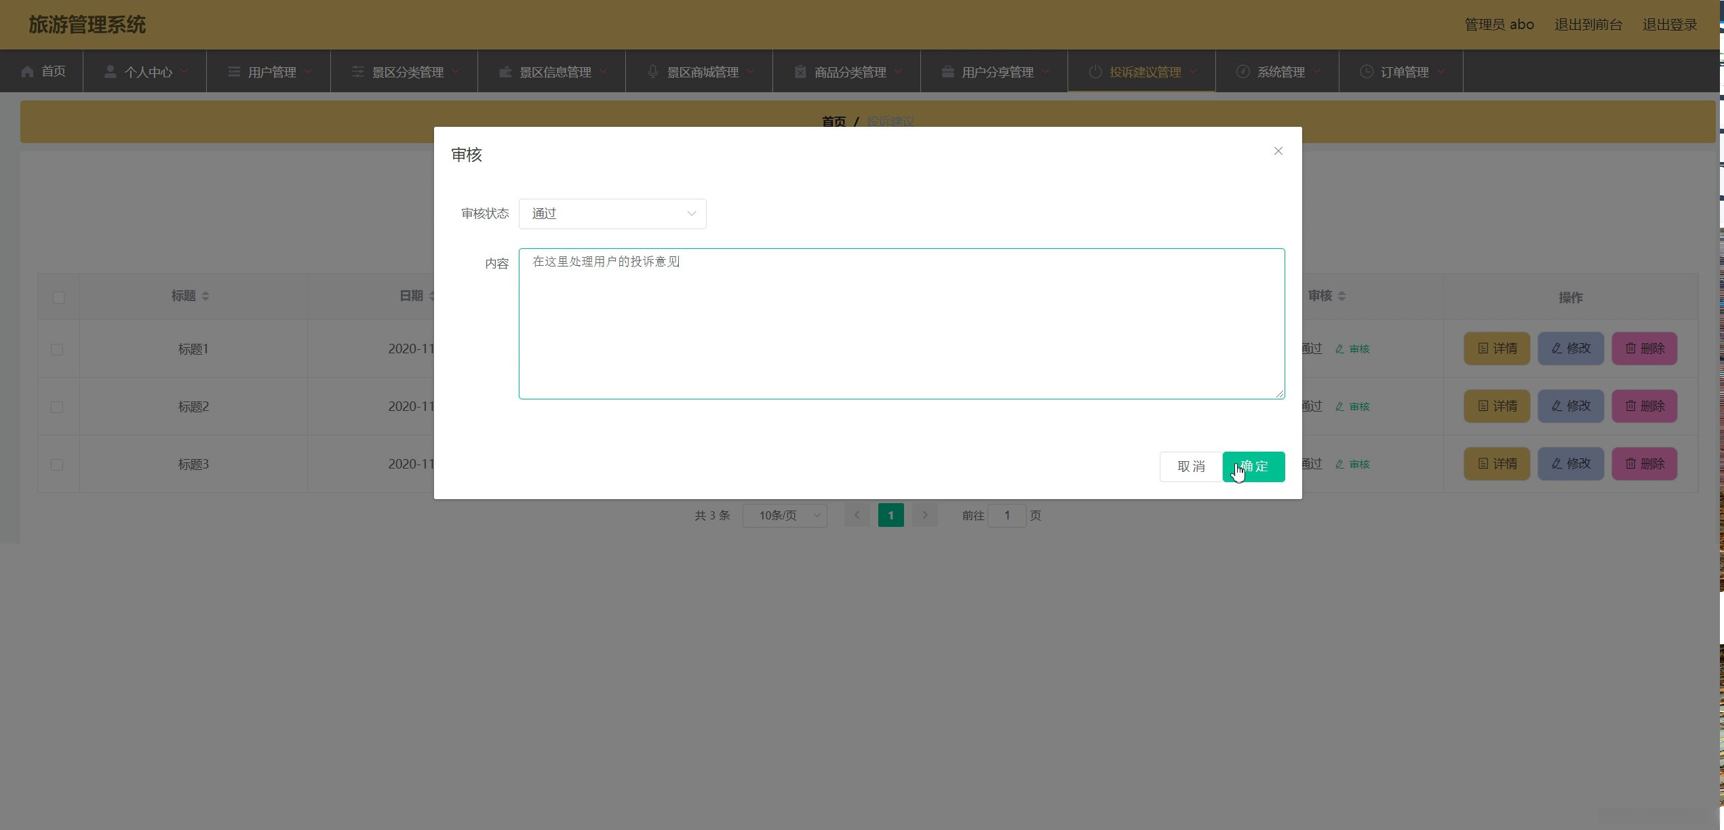This screenshot has width=1724, height=830.
Task: Close the 审核 dialog with X
Action: pos(1278,151)
